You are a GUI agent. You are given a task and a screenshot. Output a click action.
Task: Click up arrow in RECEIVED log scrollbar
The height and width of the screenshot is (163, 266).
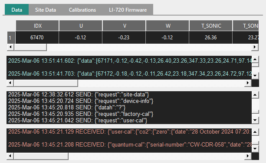pyautogui.click(x=255, y=132)
